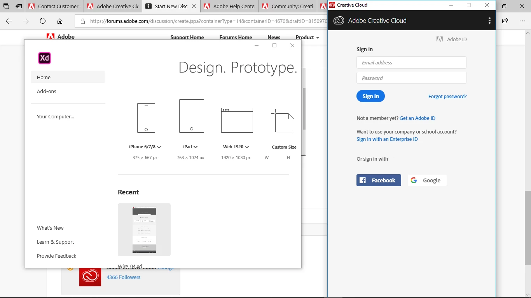The width and height of the screenshot is (531, 298).
Task: Pick the Web 1920 artboard icon
Action: (x=237, y=120)
